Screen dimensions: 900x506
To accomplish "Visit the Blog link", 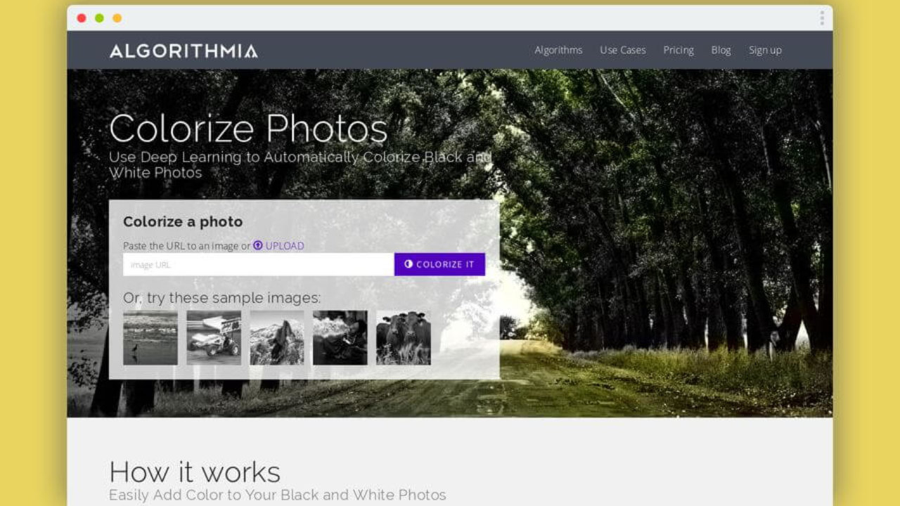I will (721, 50).
